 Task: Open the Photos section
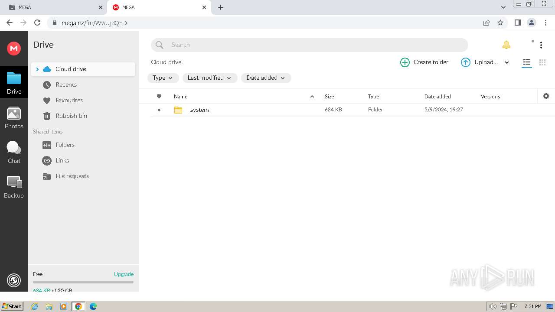tap(14, 117)
